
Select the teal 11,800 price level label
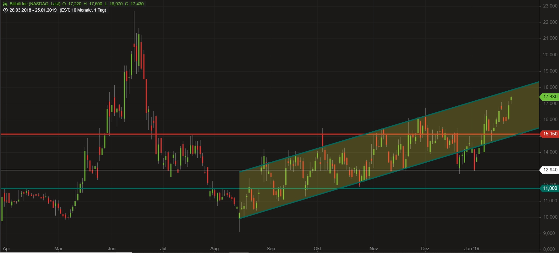[550, 188]
